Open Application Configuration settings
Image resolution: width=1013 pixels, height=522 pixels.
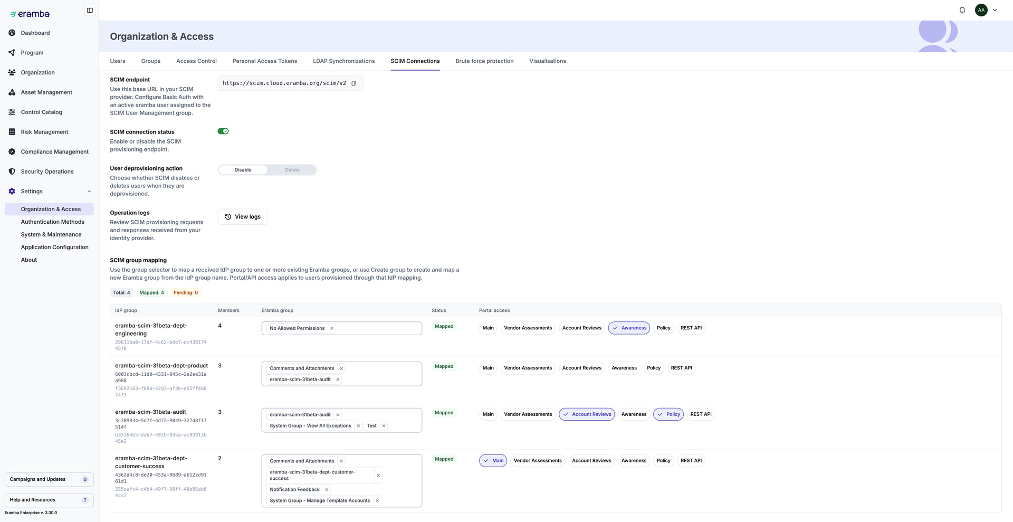pos(55,248)
